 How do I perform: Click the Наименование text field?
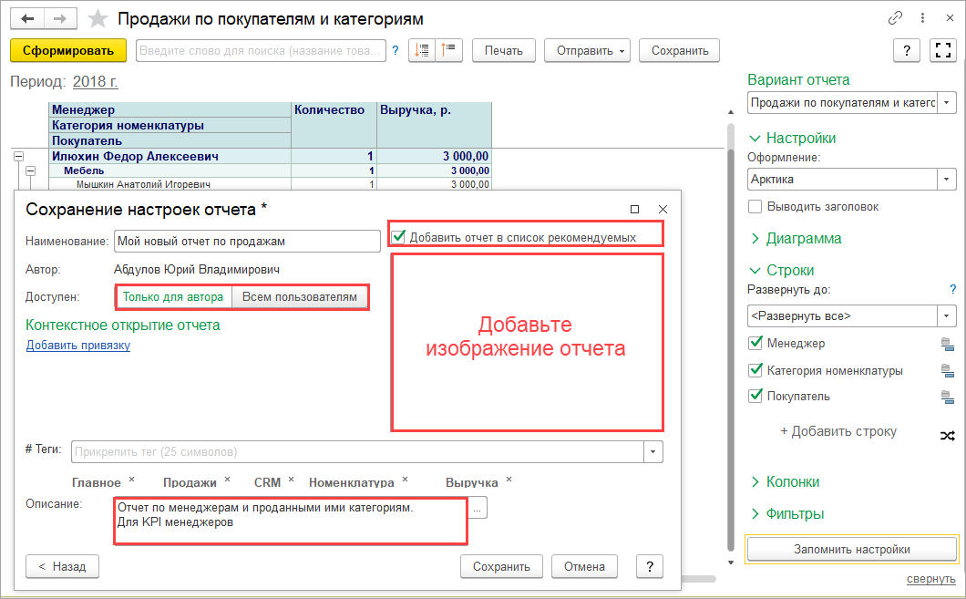tap(247, 241)
